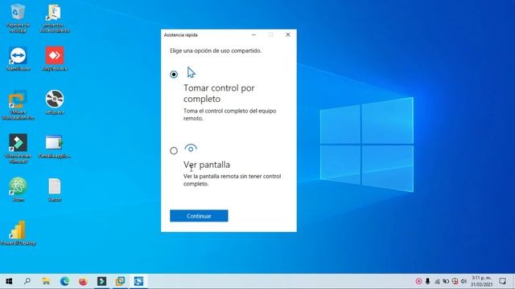This screenshot has height=289, width=515.
Task: Minimize the Asistencia rápida window
Action: [254, 35]
